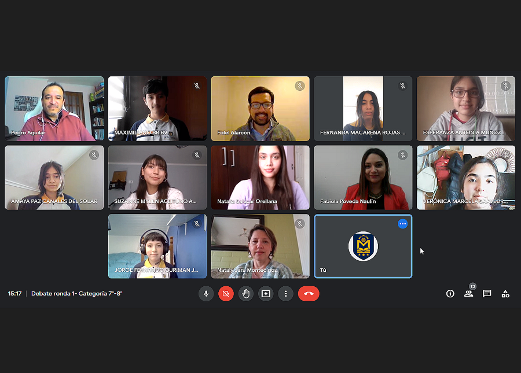
Task: Select Natalia Salazar Orellana video tile
Action: point(260,178)
